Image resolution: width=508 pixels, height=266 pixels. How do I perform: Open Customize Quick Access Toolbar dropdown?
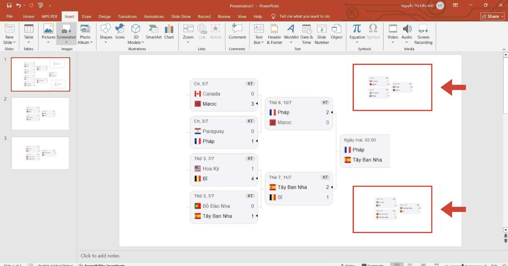point(50,6)
